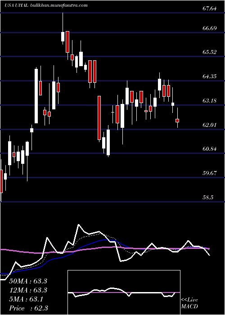225x315 pixels.
Task: Click the '50MA : 63.3' reading
Action: tap(28, 281)
